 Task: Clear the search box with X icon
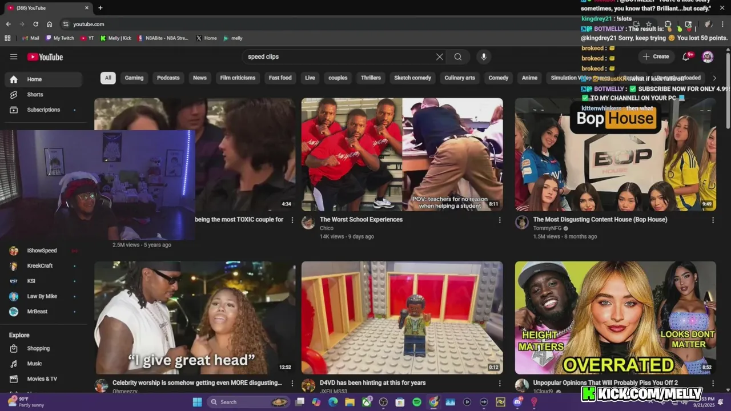coord(440,57)
